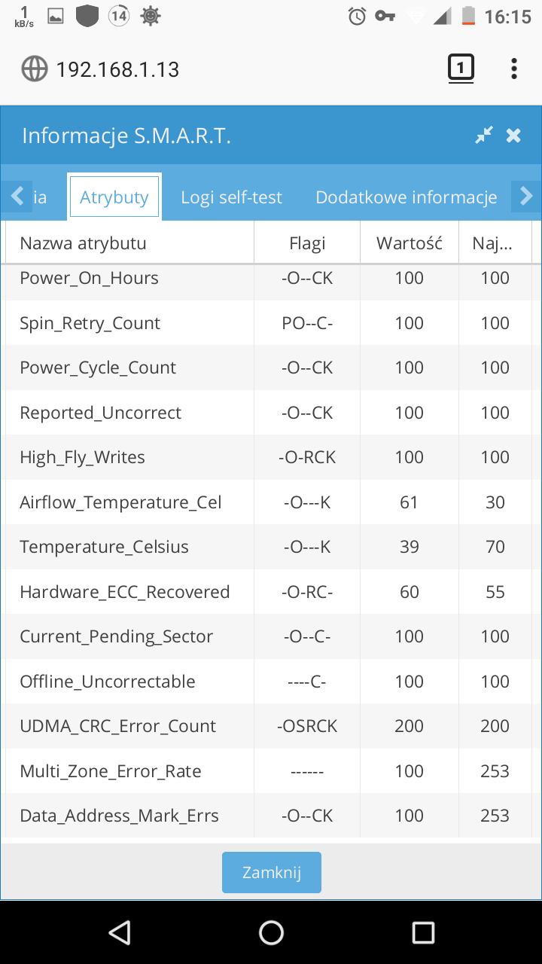
Task: Show more tabs with right arrow
Action: coord(526,197)
